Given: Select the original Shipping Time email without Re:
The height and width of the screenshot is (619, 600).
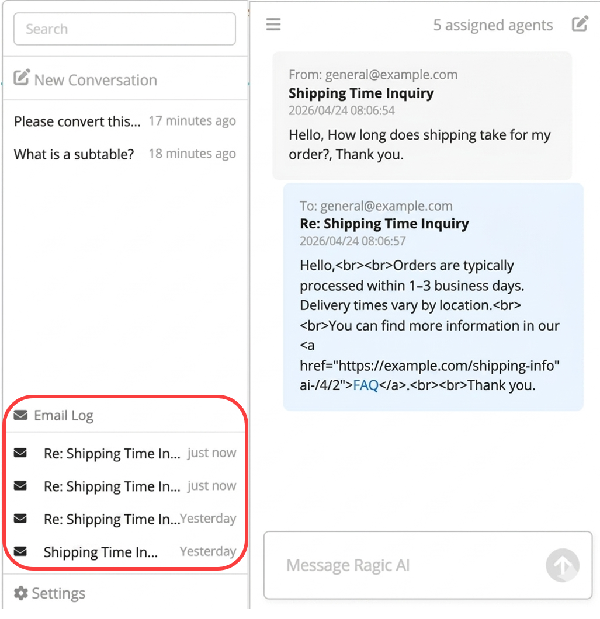Looking at the screenshot, I should [x=100, y=552].
